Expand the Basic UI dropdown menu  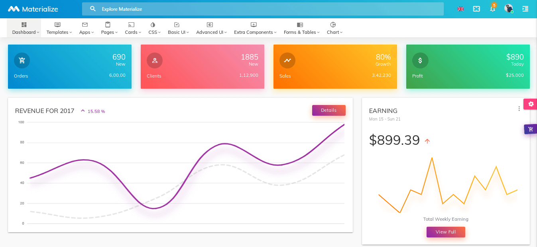[187, 33]
